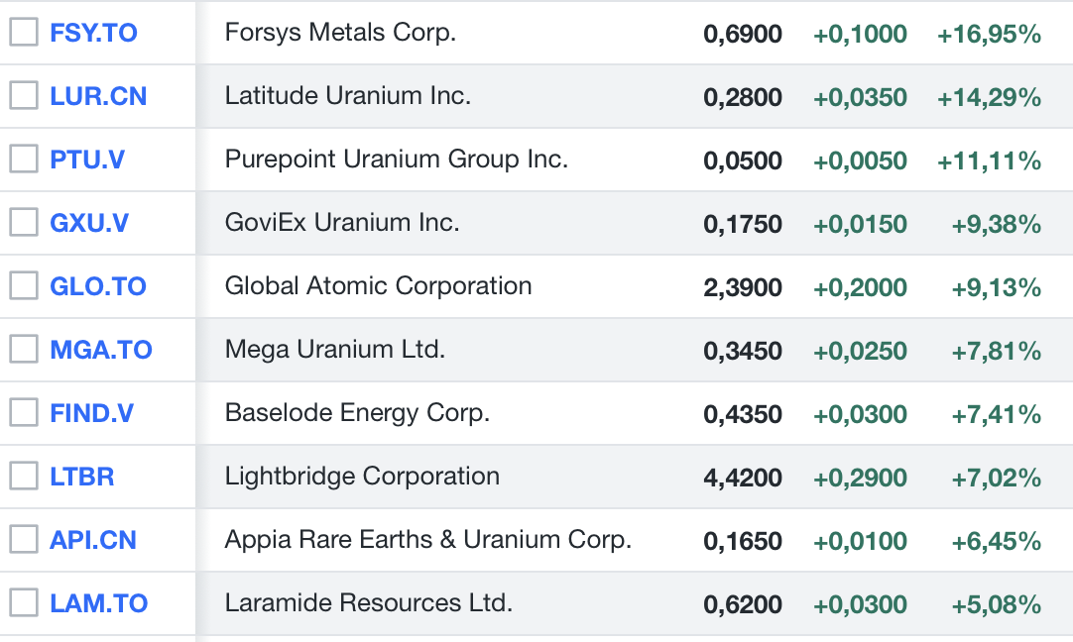Select the PTU.V row checkbox

(23, 160)
